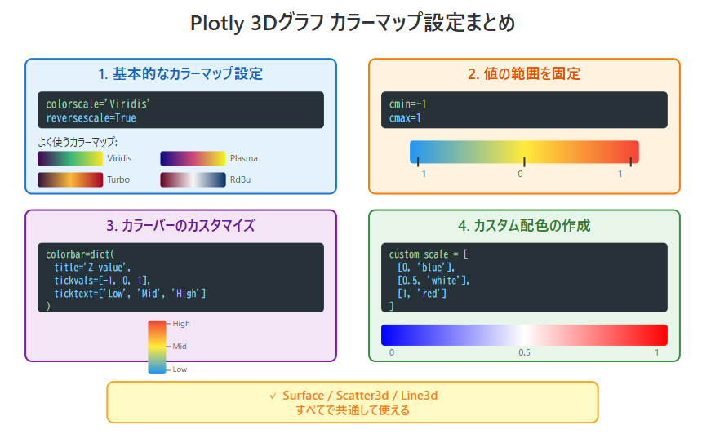This screenshot has width=702, height=438.
Task: Click heading '3. カラーバーのカスタマイズ'
Action: coord(180,225)
